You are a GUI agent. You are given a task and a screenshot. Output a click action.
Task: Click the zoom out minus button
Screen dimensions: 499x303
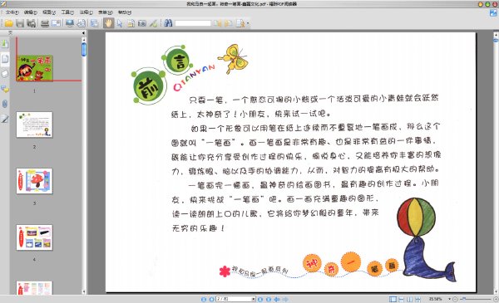click(455, 299)
